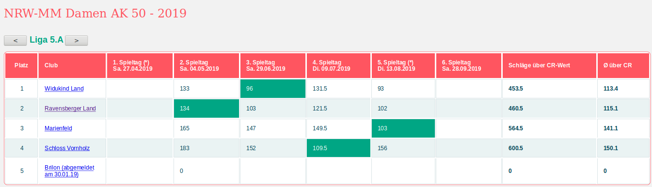Viewport: 652px width, 187px height.
Task: Click the 1. Spieltag 27.04.2019 header
Action: click(140, 65)
